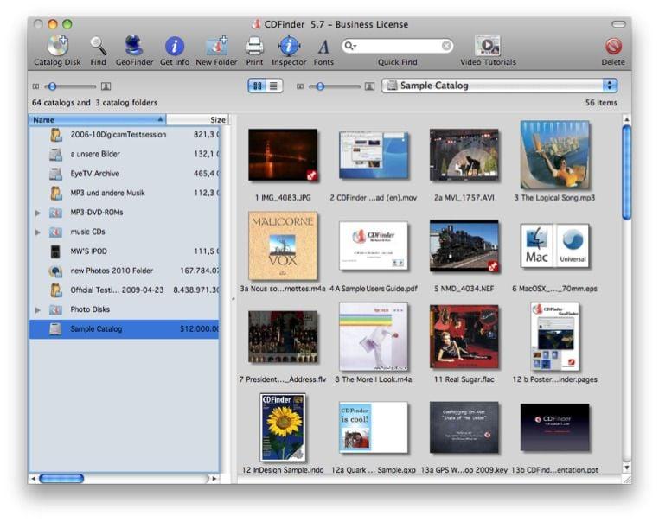Adjust the thumbnail size slider
The height and width of the screenshot is (522, 659).
(x=320, y=86)
